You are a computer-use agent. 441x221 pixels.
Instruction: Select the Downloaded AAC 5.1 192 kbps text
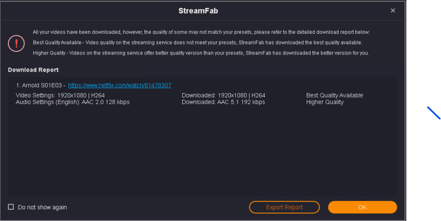pos(223,102)
